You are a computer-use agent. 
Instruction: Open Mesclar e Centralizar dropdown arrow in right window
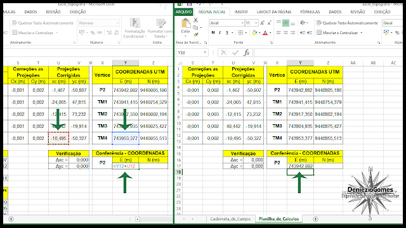pyautogui.click(x=362, y=33)
